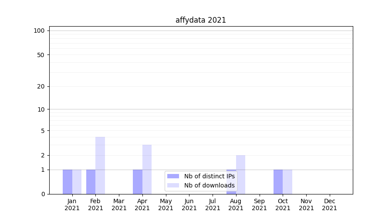Select the chart title 'affydata 2021'
The image size is (392, 218).
201,20
